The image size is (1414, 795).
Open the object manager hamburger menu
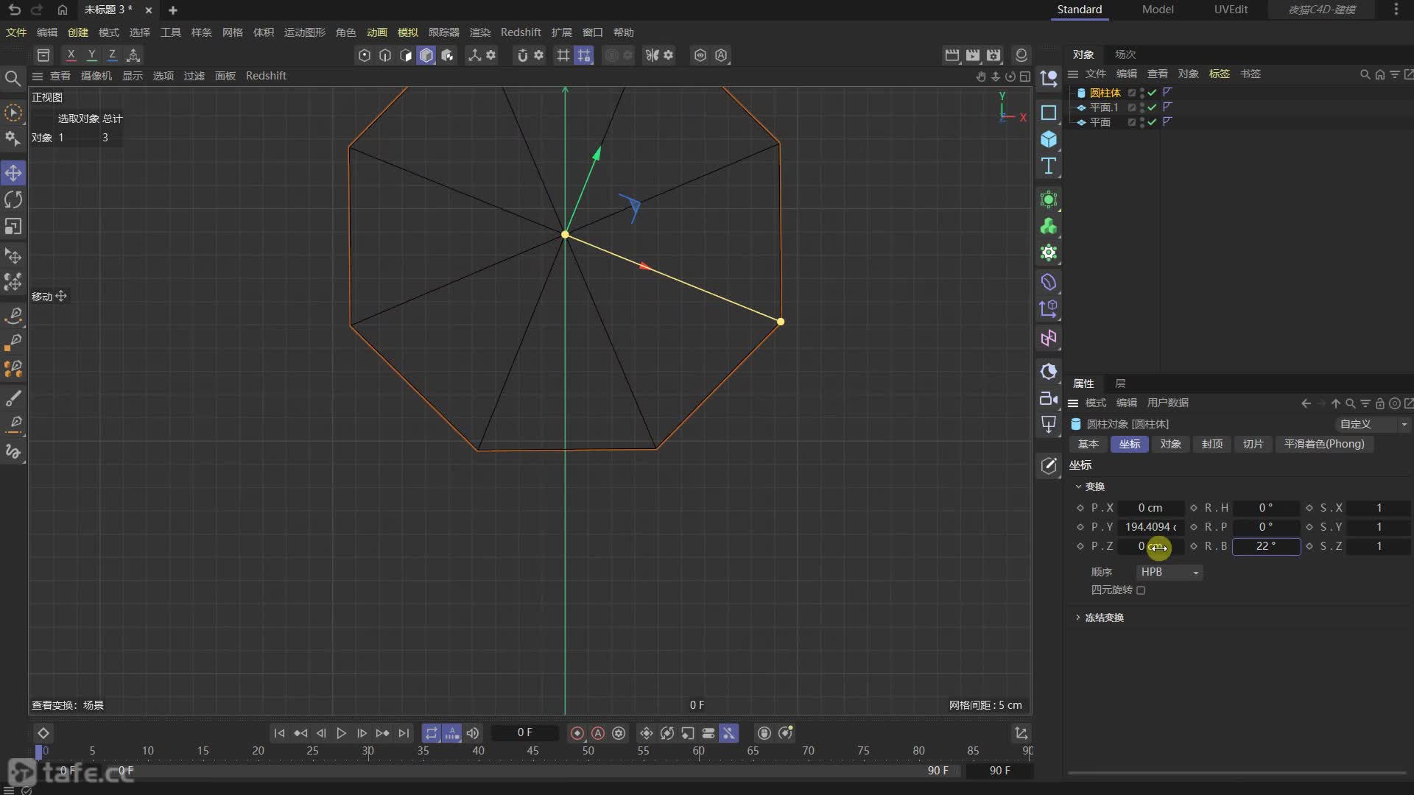point(1073,74)
